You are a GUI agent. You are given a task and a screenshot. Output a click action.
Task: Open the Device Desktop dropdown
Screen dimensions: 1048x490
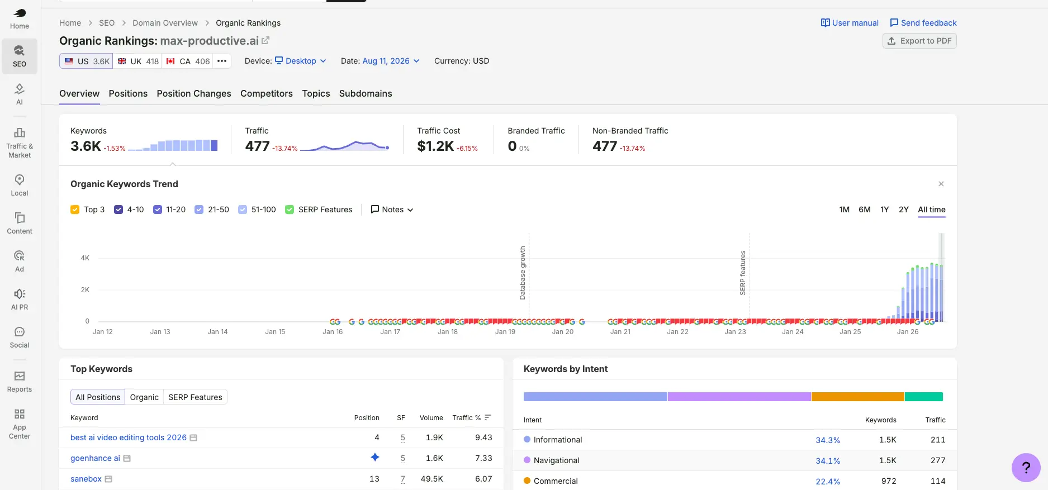click(x=300, y=61)
